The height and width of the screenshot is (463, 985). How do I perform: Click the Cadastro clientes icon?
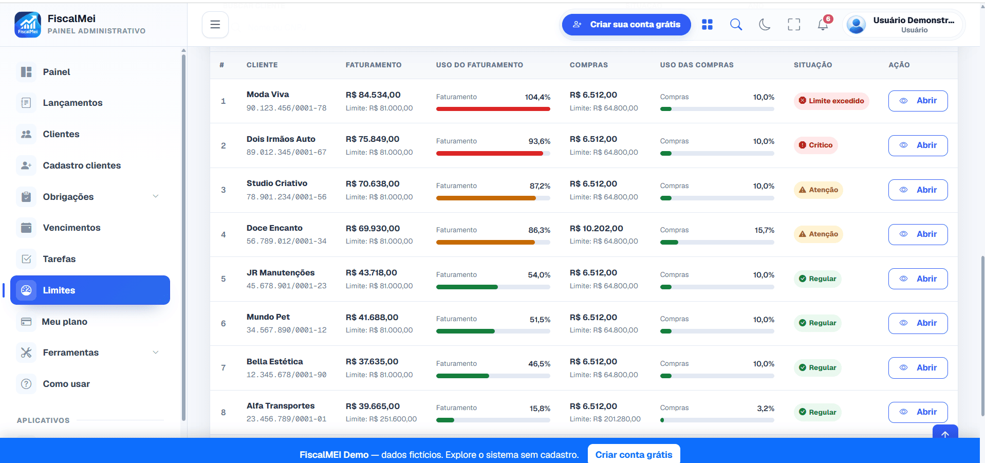click(26, 165)
